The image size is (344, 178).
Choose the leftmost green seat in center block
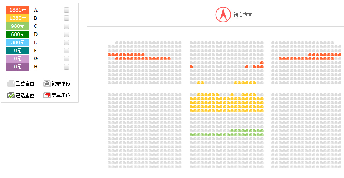point(191,135)
